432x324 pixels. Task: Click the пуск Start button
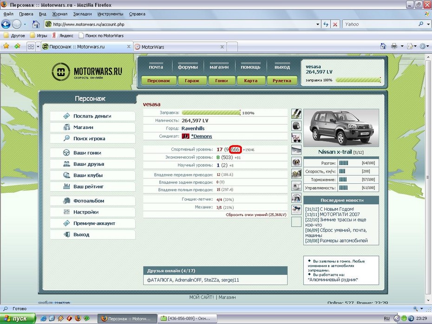click(18, 318)
